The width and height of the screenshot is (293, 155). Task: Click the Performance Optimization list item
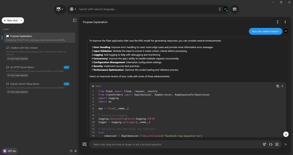pos(135,70)
